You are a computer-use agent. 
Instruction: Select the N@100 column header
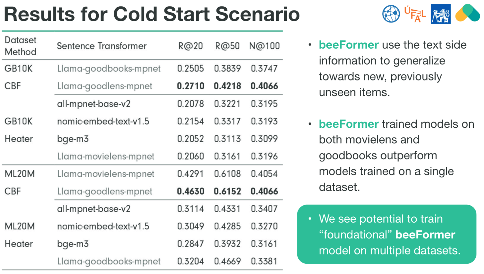click(x=264, y=46)
